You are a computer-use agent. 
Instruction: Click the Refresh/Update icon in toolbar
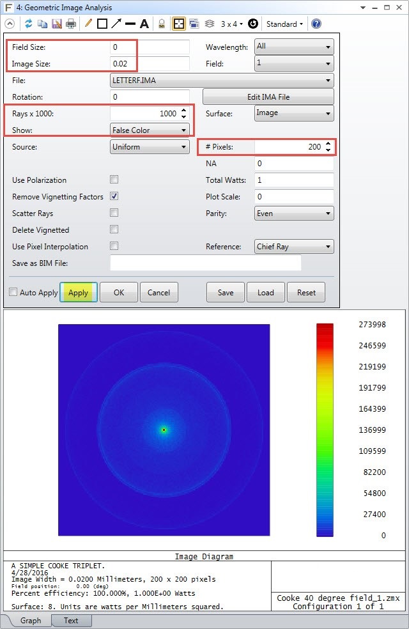click(29, 24)
